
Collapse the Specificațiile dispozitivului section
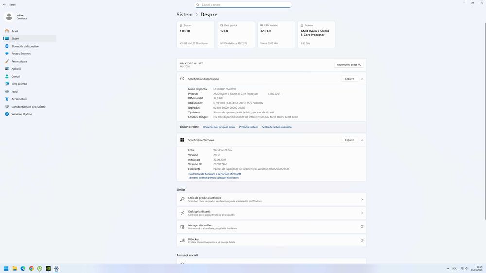362,79
